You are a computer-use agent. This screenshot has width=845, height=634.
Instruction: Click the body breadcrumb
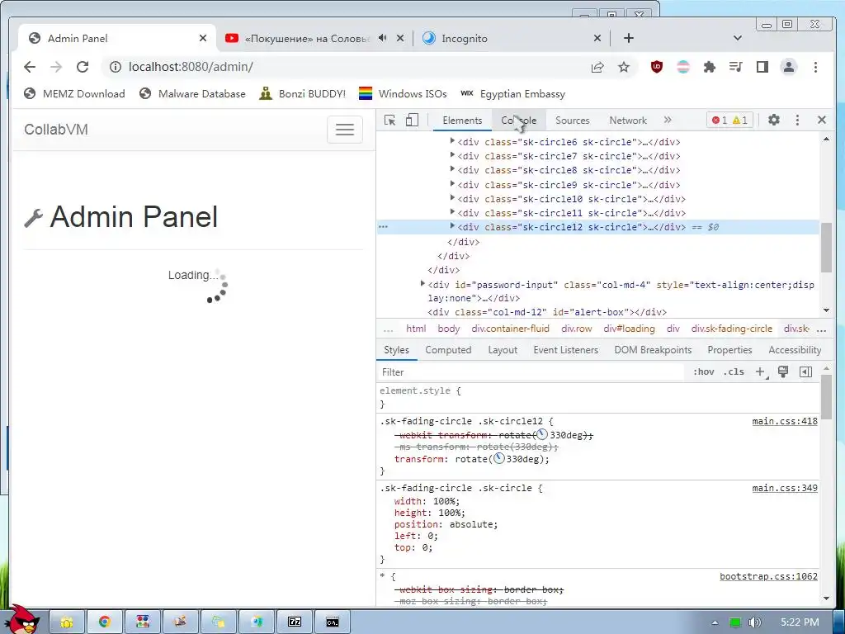(448, 329)
